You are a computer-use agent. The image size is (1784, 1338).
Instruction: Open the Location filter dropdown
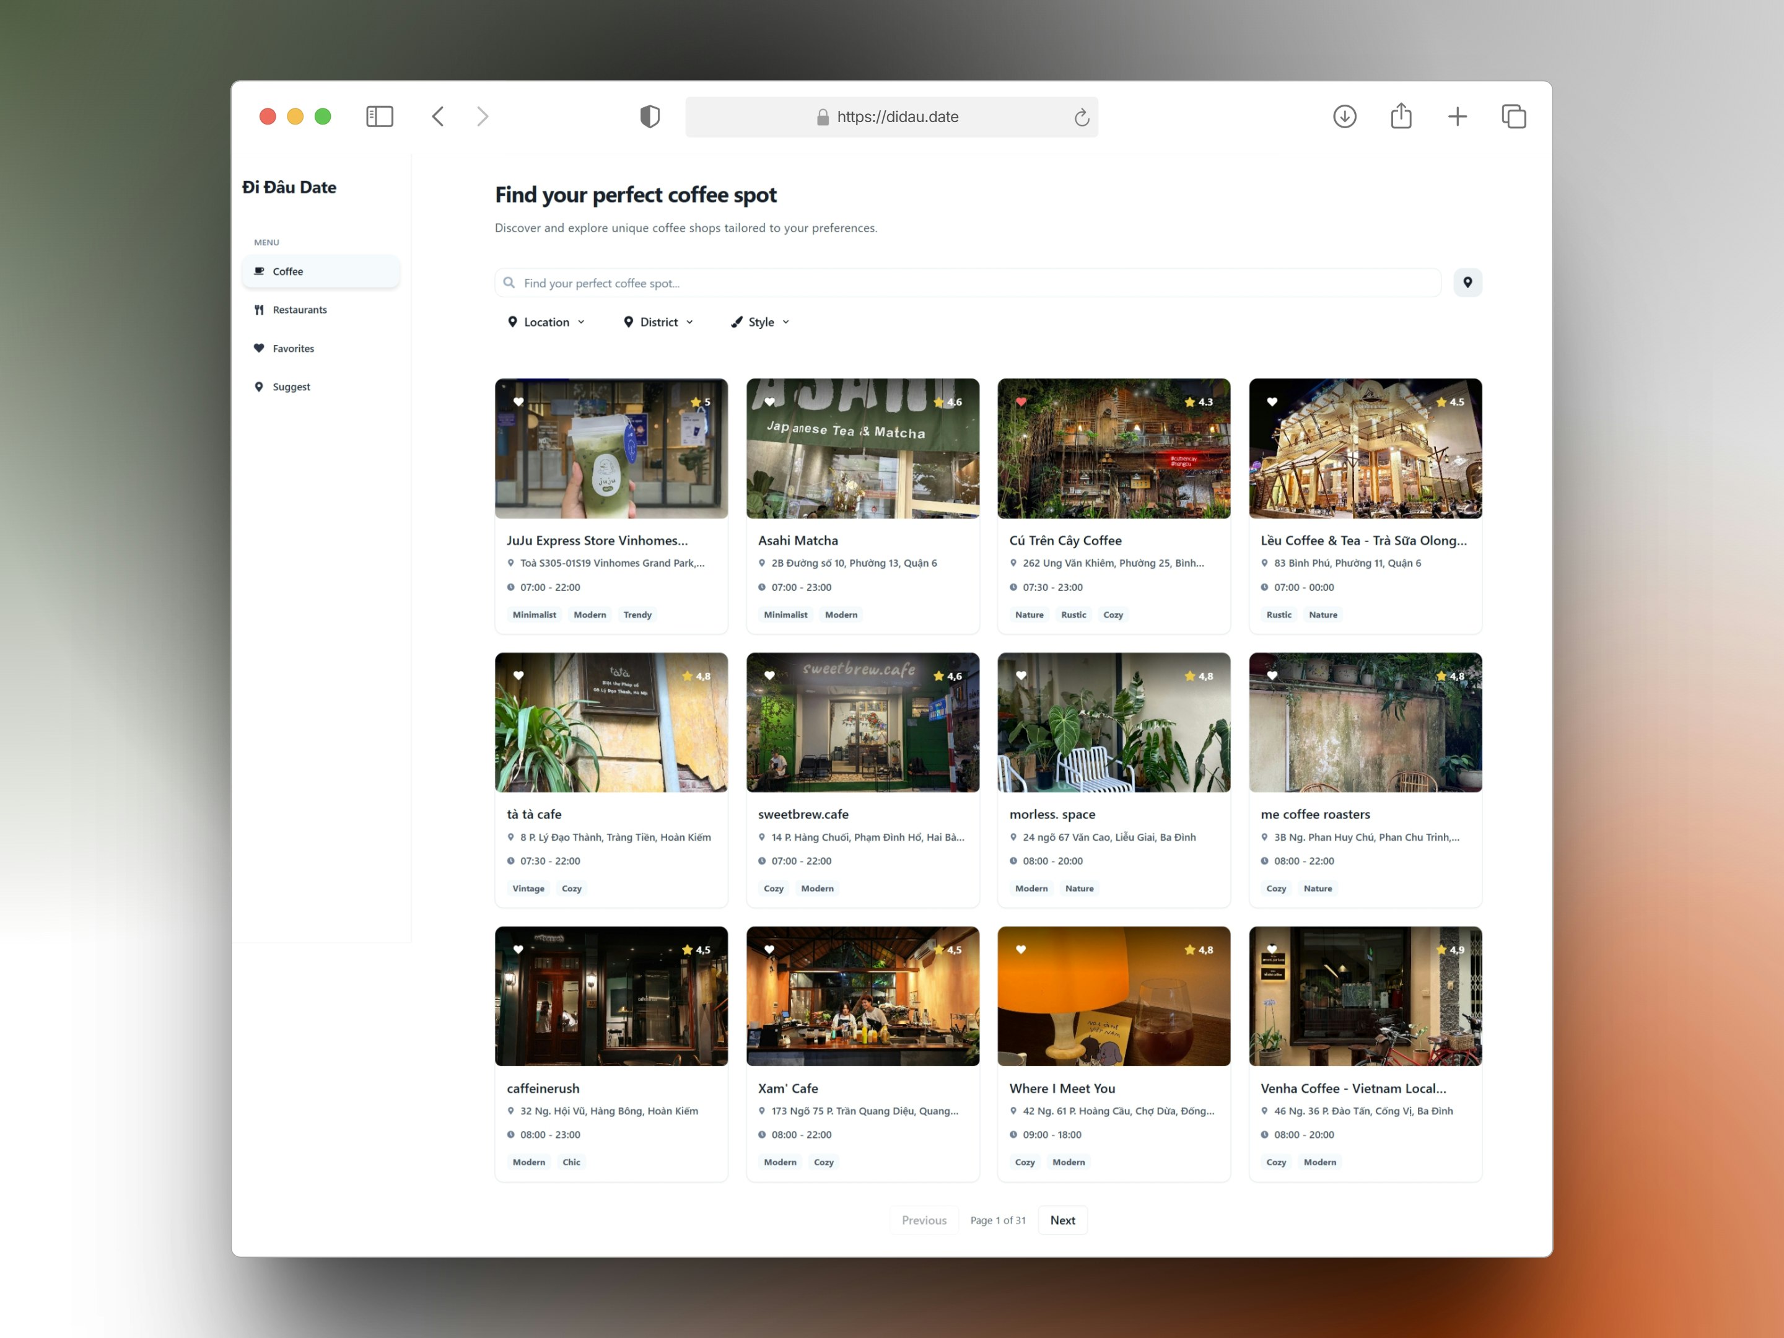click(546, 321)
